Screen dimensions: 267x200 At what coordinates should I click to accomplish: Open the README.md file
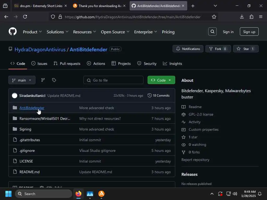(29, 172)
